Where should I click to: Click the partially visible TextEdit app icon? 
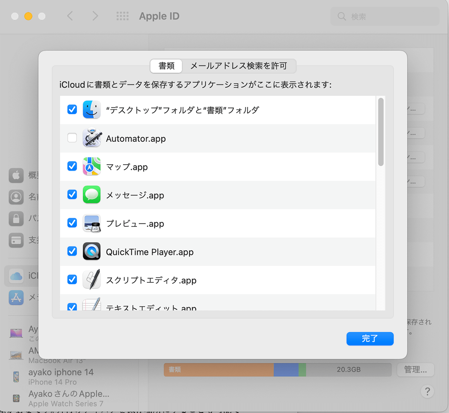point(92,304)
